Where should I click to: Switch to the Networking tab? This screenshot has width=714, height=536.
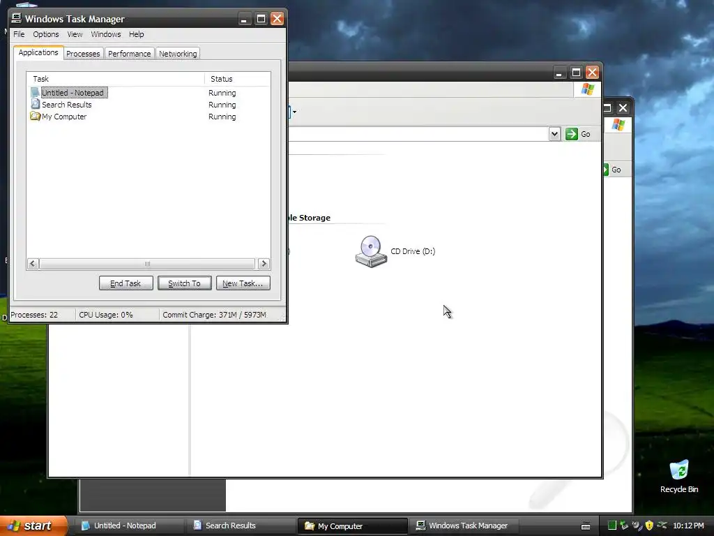[x=178, y=54]
